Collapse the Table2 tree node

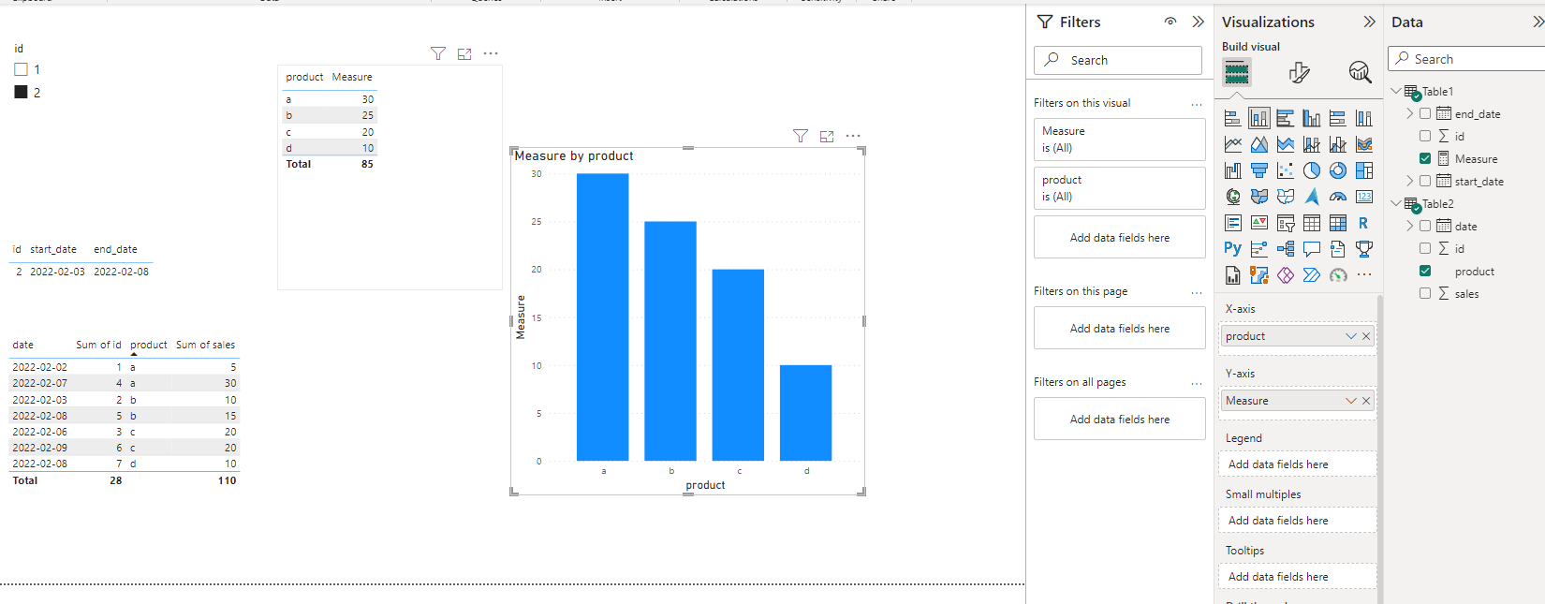[x=1396, y=203]
